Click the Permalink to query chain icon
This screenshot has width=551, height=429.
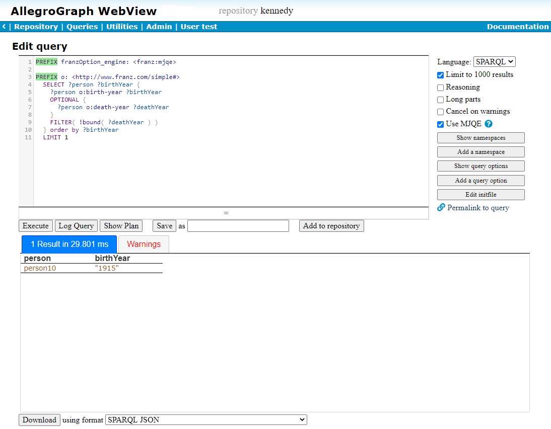coord(441,207)
